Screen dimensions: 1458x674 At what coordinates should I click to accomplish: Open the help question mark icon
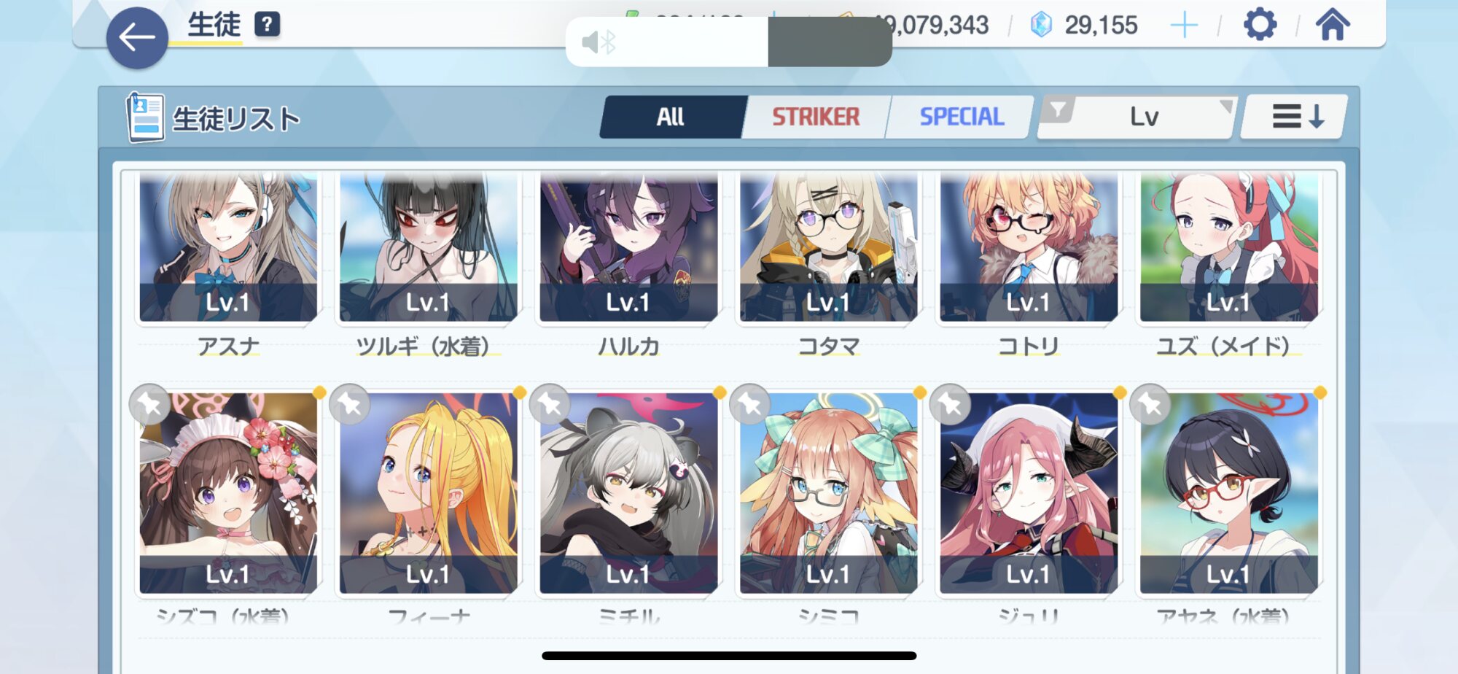tap(267, 25)
